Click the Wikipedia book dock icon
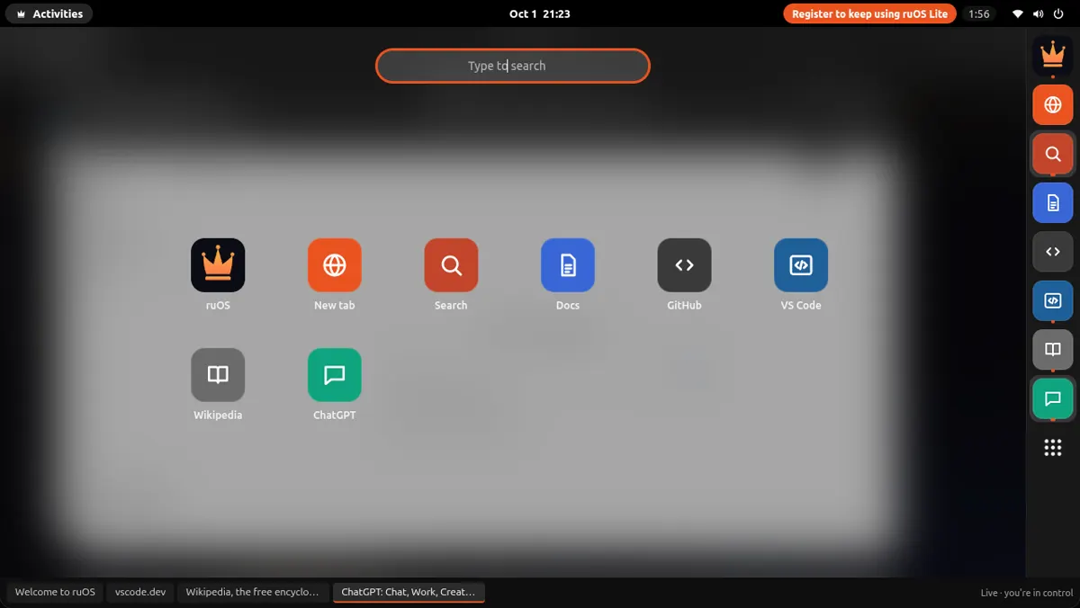This screenshot has width=1080, height=608. pos(1053,350)
